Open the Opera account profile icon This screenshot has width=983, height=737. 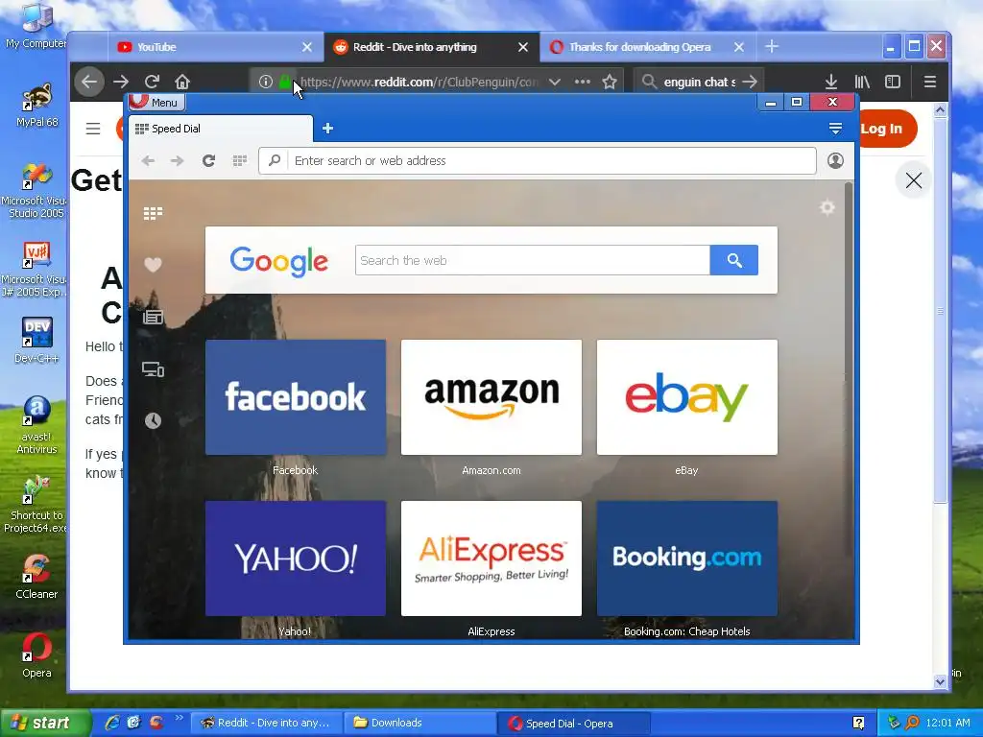tap(835, 160)
